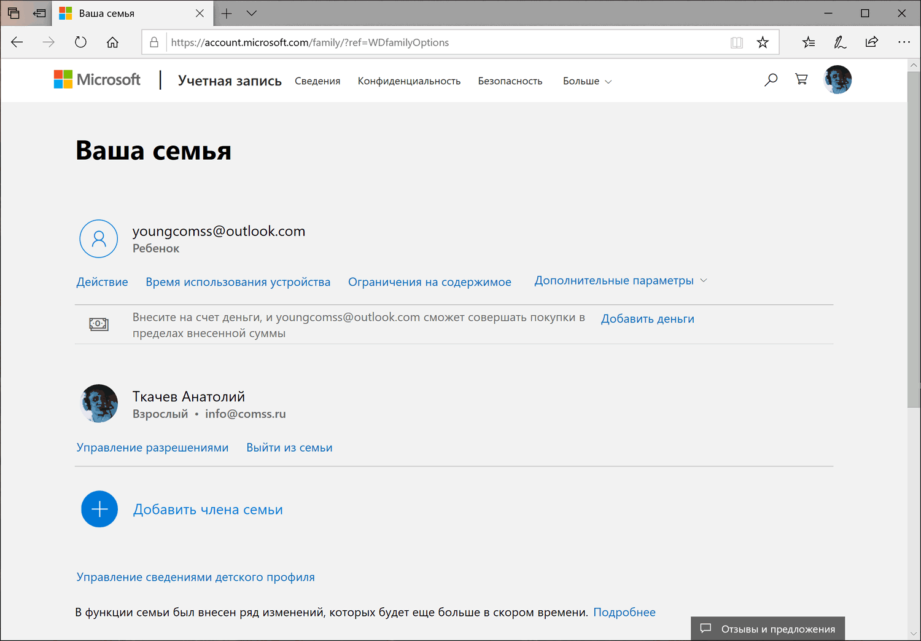Expand the Больше menu dropdown
This screenshot has width=921, height=641.
587,81
